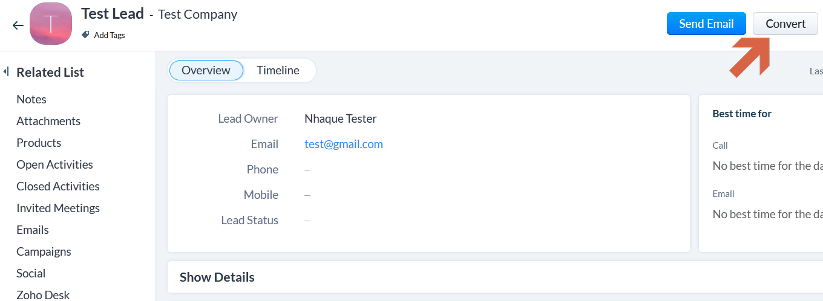Click the Send Email button
823x301 pixels.
706,24
